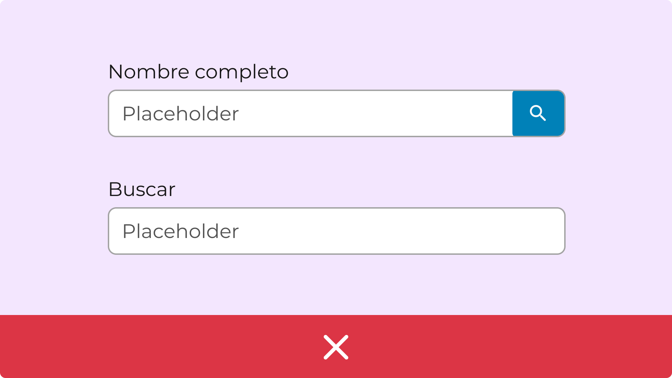Place cursor in the field with search button
Viewport: 672px width, 378px height.
click(315, 113)
